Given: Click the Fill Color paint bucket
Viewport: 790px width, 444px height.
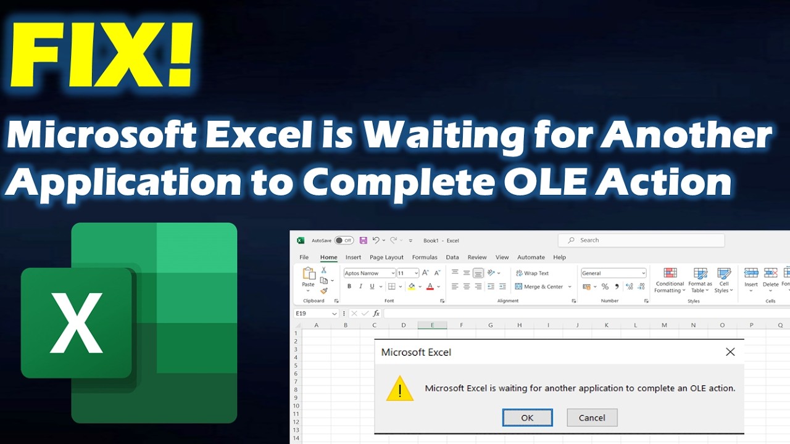Looking at the screenshot, I should 412,287.
